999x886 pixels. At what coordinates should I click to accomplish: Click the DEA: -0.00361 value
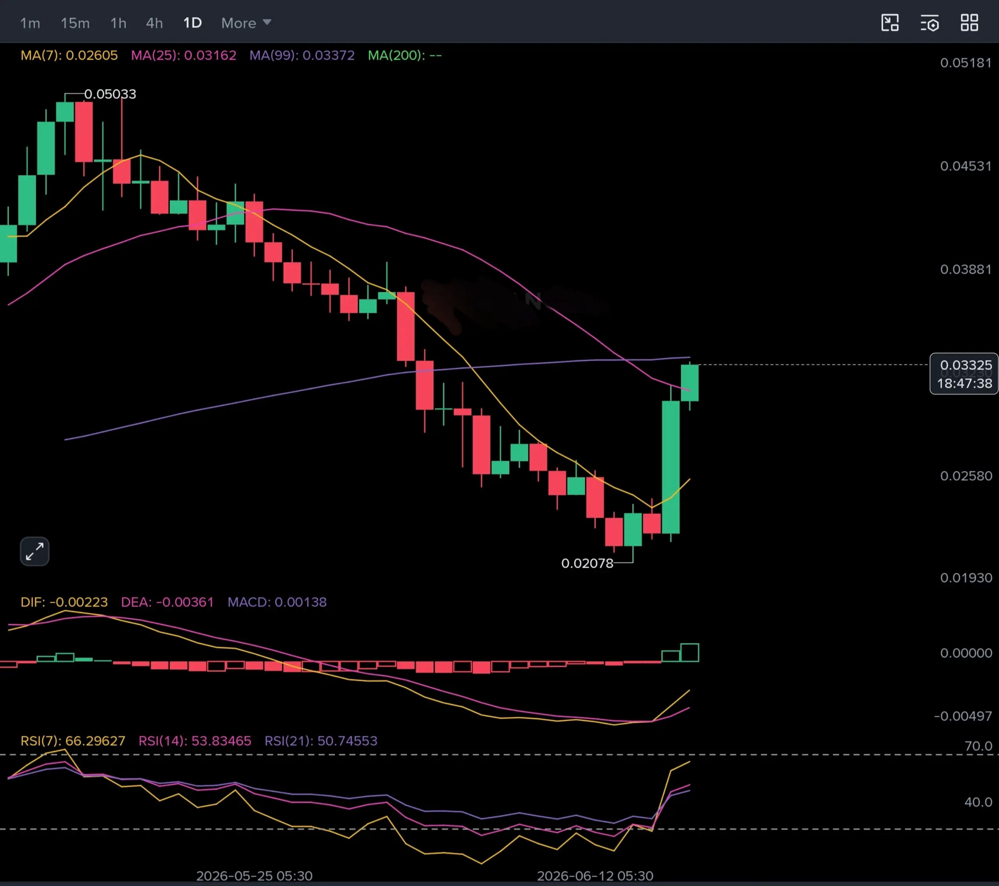tap(167, 602)
